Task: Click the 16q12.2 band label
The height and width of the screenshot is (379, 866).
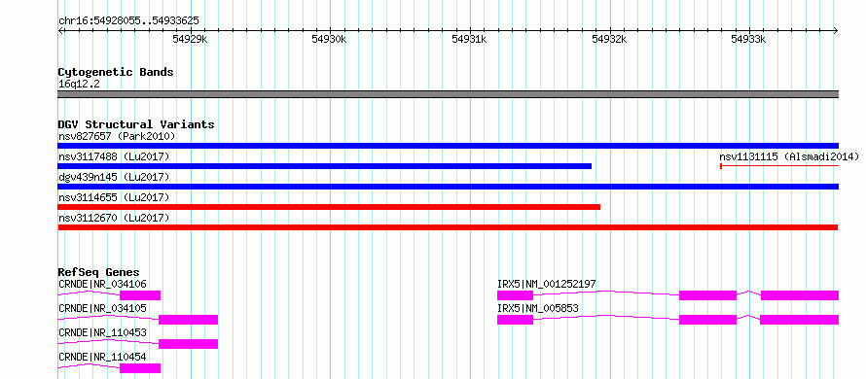Action: [x=79, y=85]
